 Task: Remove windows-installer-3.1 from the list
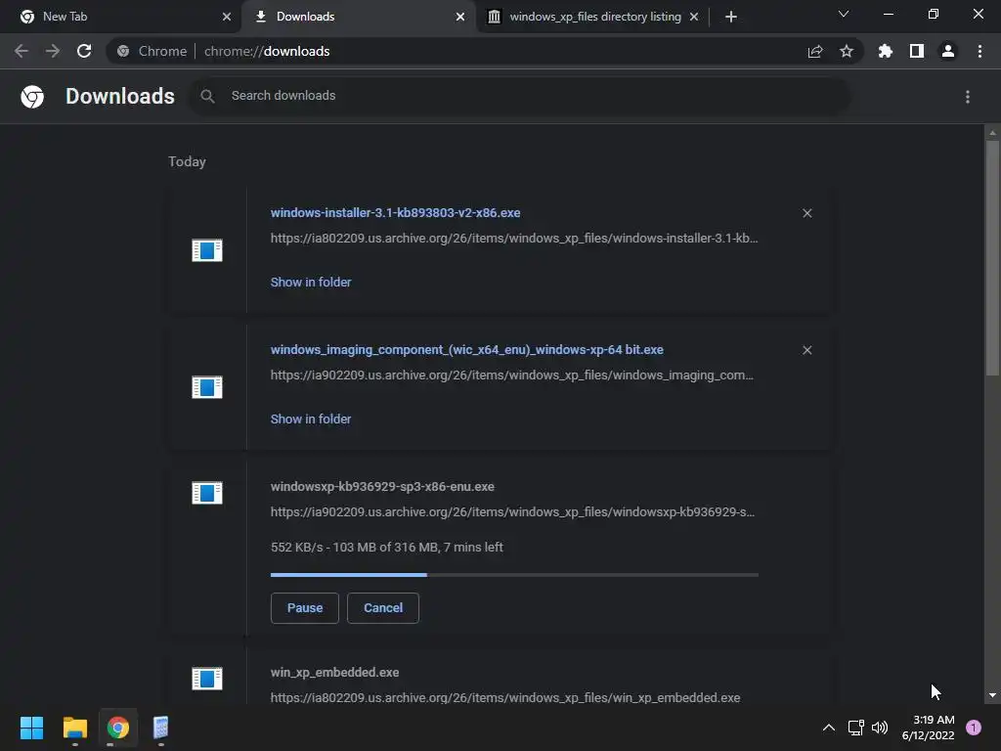[x=806, y=213]
